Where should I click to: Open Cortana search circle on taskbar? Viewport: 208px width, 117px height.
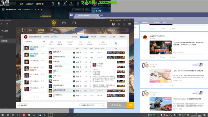(8, 115)
